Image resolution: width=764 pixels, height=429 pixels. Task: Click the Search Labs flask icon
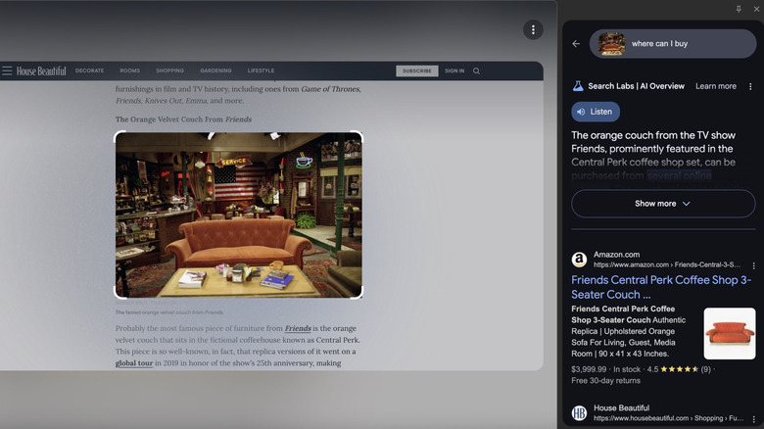tap(578, 86)
